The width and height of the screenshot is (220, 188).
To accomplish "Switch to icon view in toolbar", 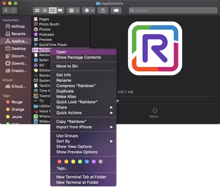I will click(x=37, y=10).
